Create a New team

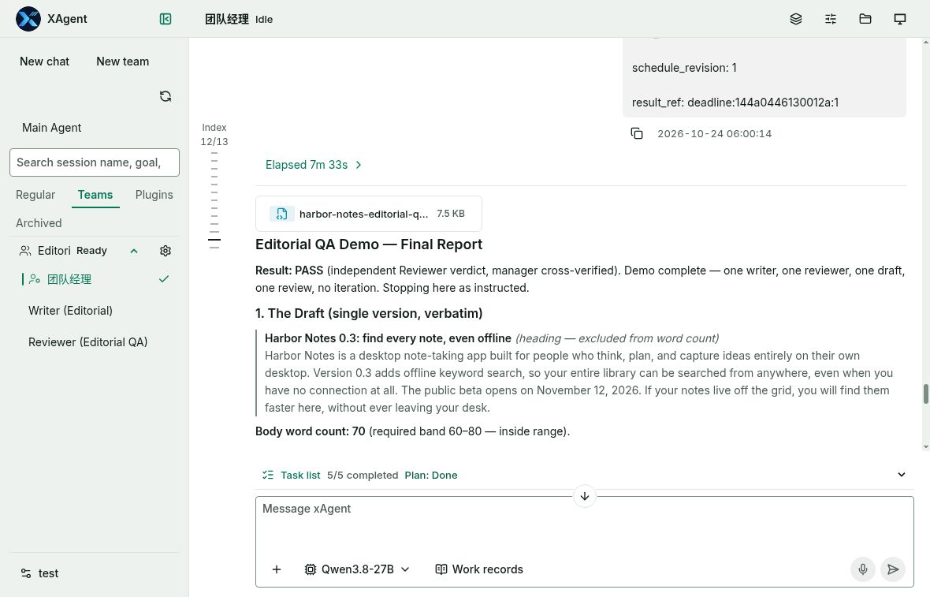coord(123,62)
